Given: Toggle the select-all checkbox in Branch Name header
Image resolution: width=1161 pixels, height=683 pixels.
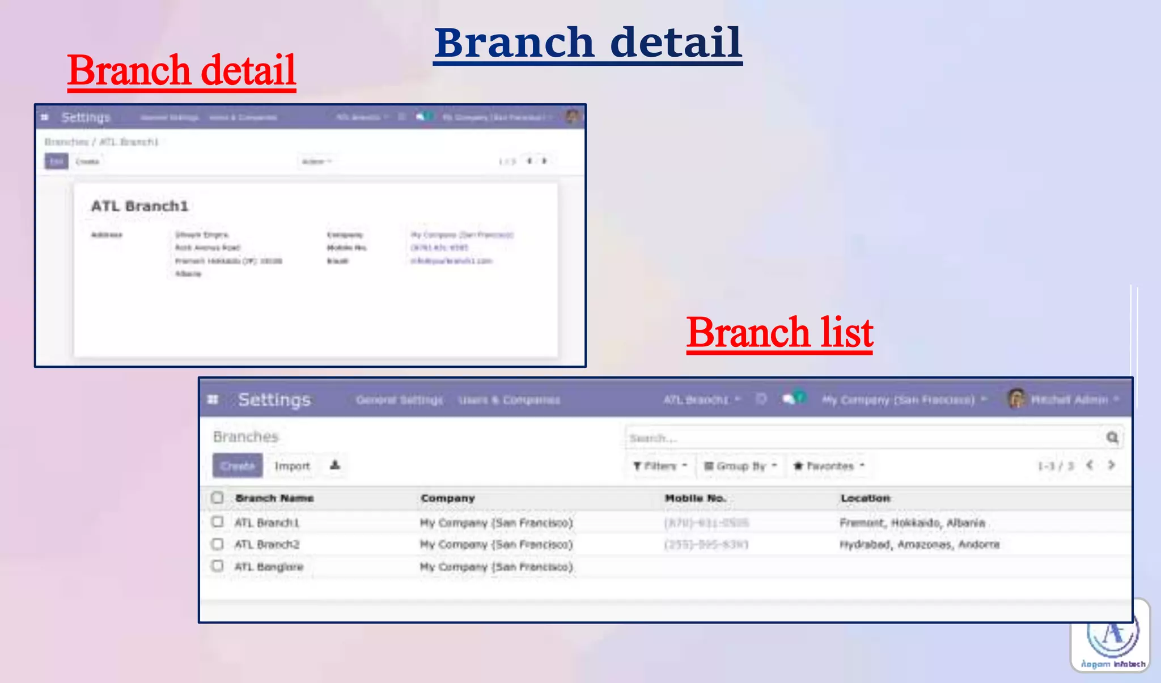Looking at the screenshot, I should click(217, 498).
